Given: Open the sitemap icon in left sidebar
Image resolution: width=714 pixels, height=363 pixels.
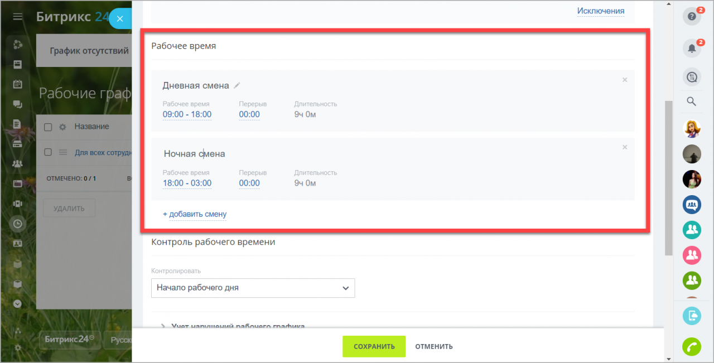Looking at the screenshot, I should coord(18,331).
